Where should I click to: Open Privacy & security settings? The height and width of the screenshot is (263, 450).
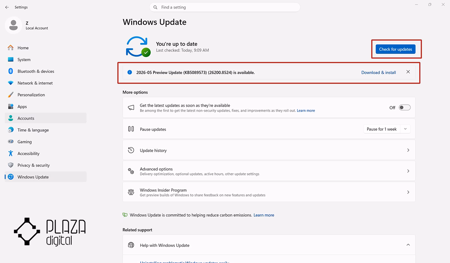pos(46,165)
